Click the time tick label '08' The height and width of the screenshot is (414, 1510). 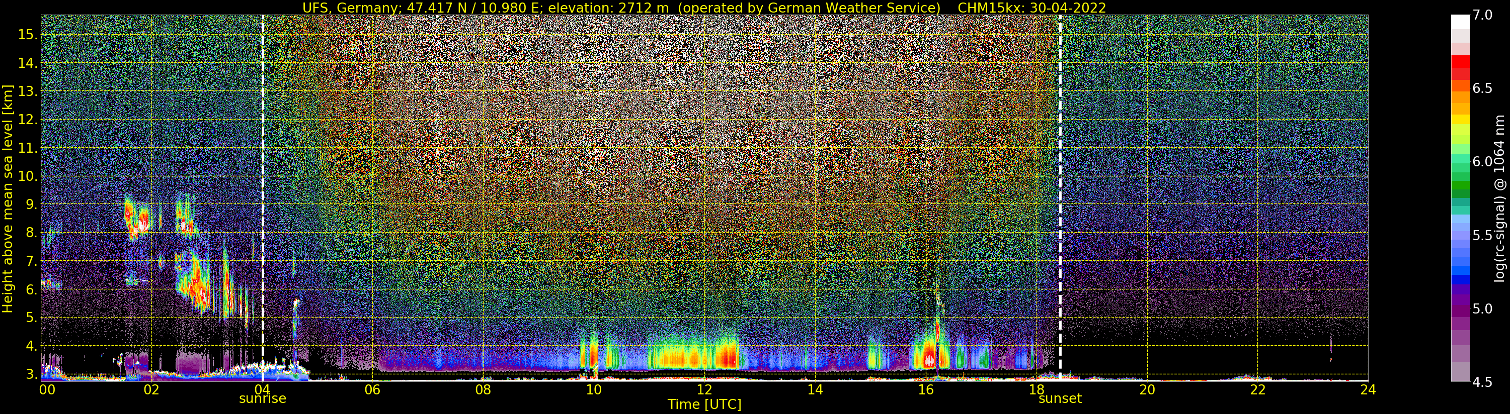(x=483, y=390)
